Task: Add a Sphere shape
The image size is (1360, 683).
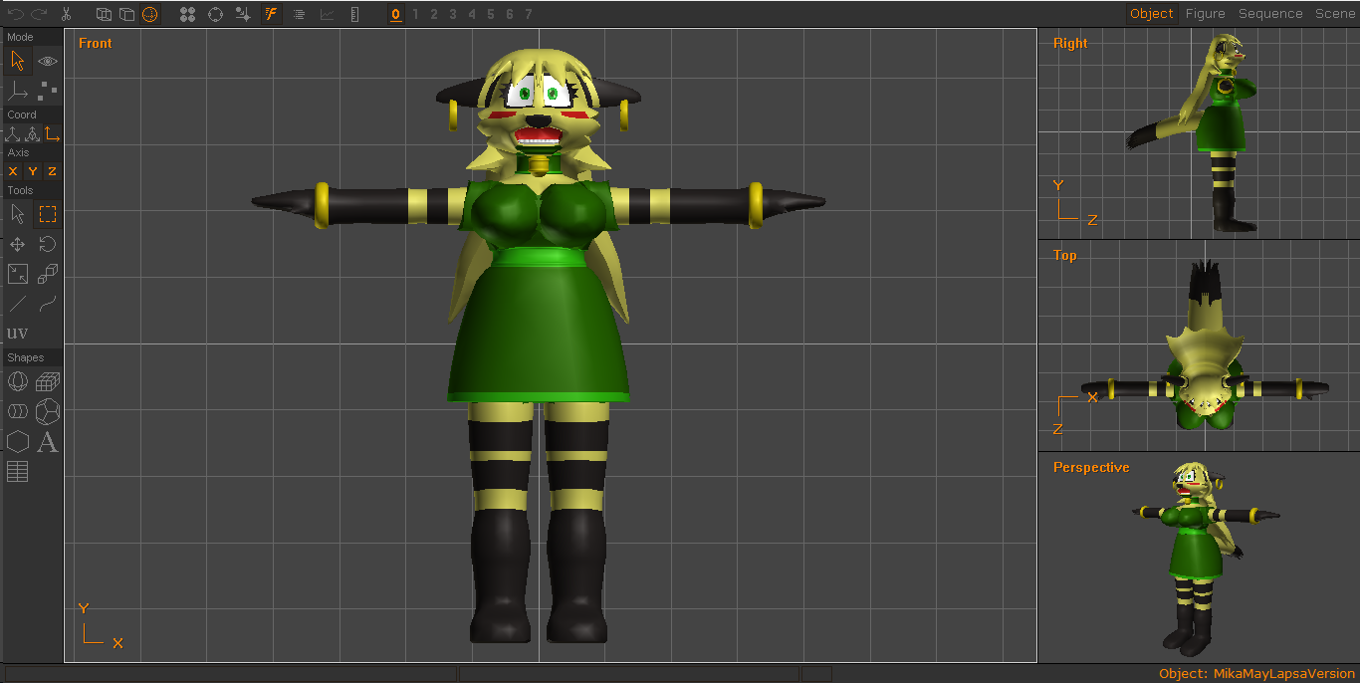Action: click(x=18, y=381)
